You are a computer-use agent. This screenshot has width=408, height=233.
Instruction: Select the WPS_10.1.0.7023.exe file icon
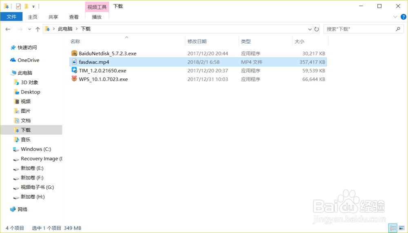[74, 79]
